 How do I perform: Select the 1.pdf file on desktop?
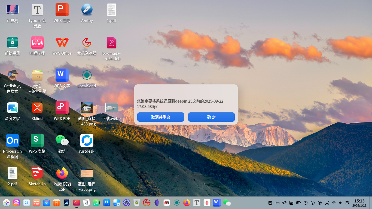(x=112, y=14)
